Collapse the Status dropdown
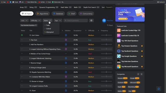166x93 pixels. (x=47, y=20)
